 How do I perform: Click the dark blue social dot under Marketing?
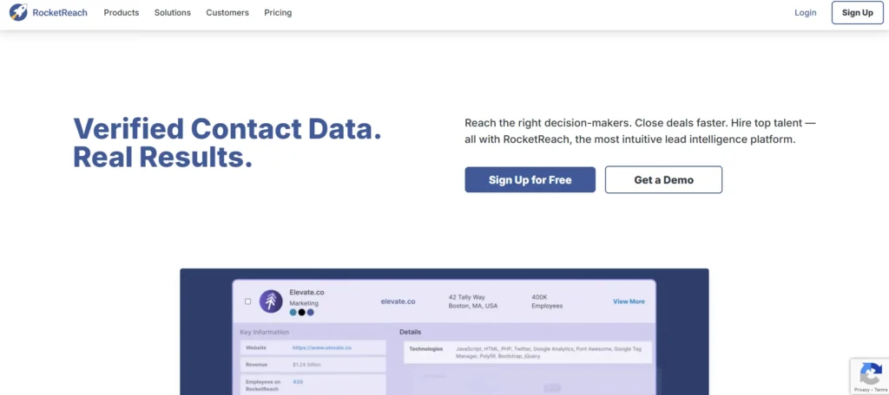[x=310, y=313]
